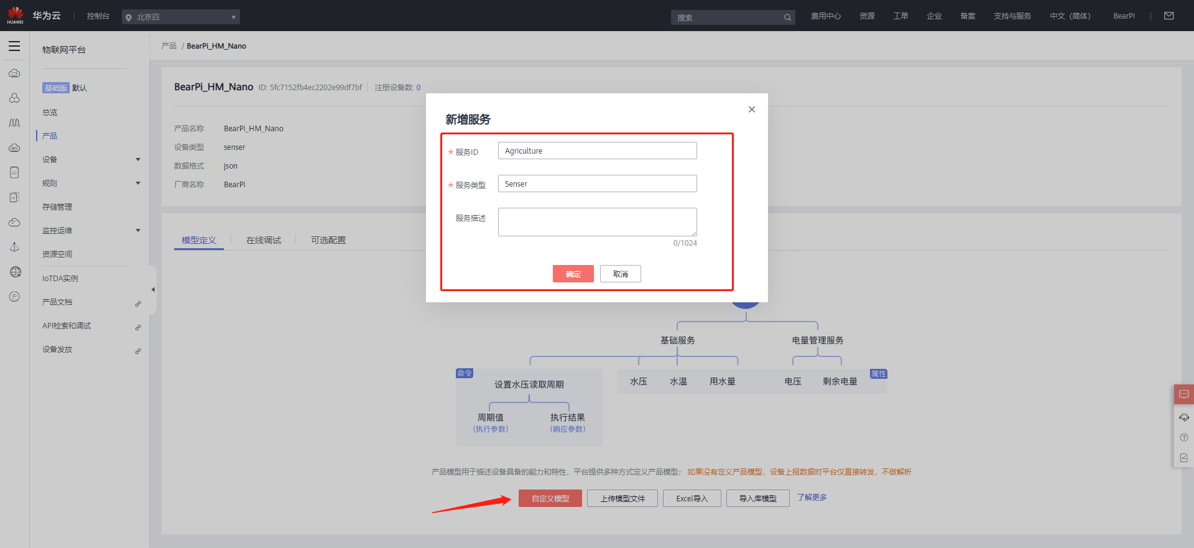Switch to the 可选配置 tab
Image resolution: width=1194 pixels, height=548 pixels.
(x=328, y=240)
